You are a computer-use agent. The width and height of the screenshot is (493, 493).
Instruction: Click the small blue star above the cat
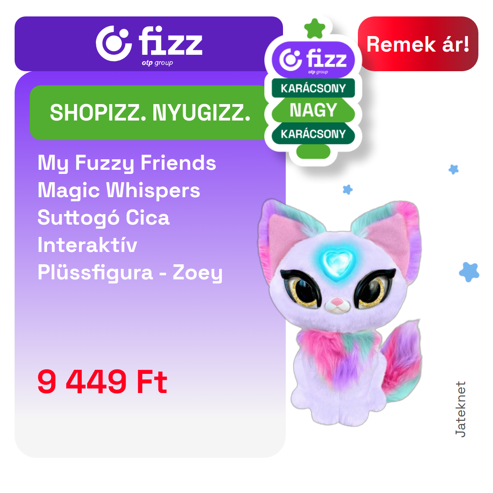pos(347,189)
